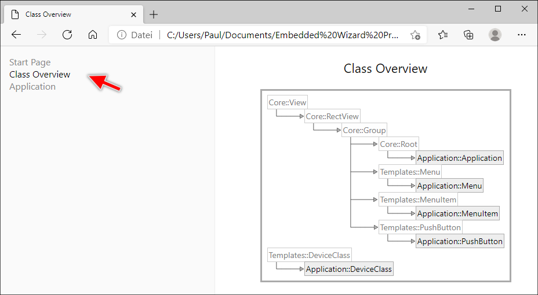Open the Start Page link in sidebar

[30, 62]
